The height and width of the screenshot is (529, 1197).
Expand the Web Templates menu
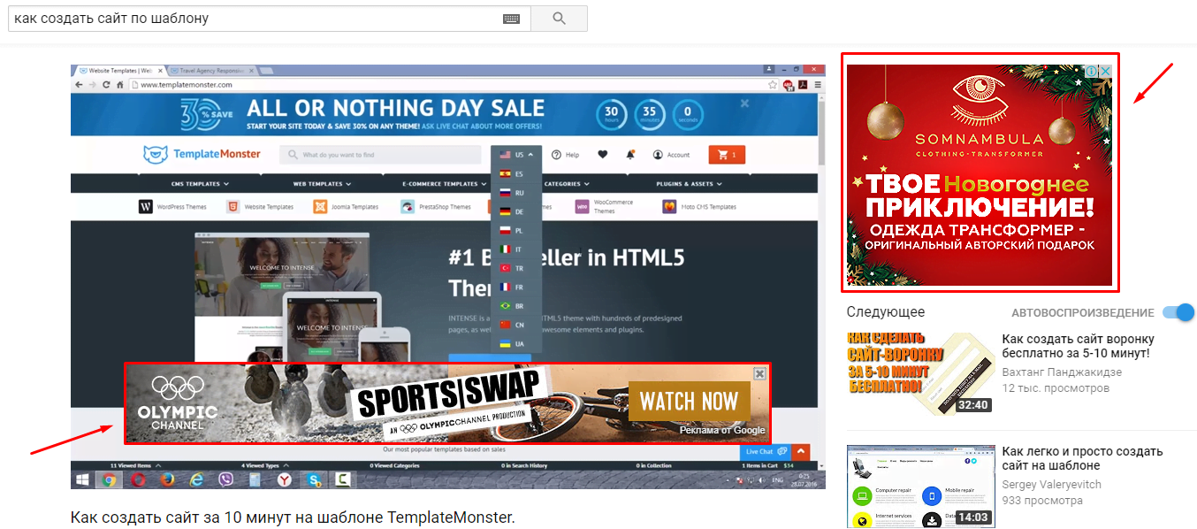[x=322, y=184]
